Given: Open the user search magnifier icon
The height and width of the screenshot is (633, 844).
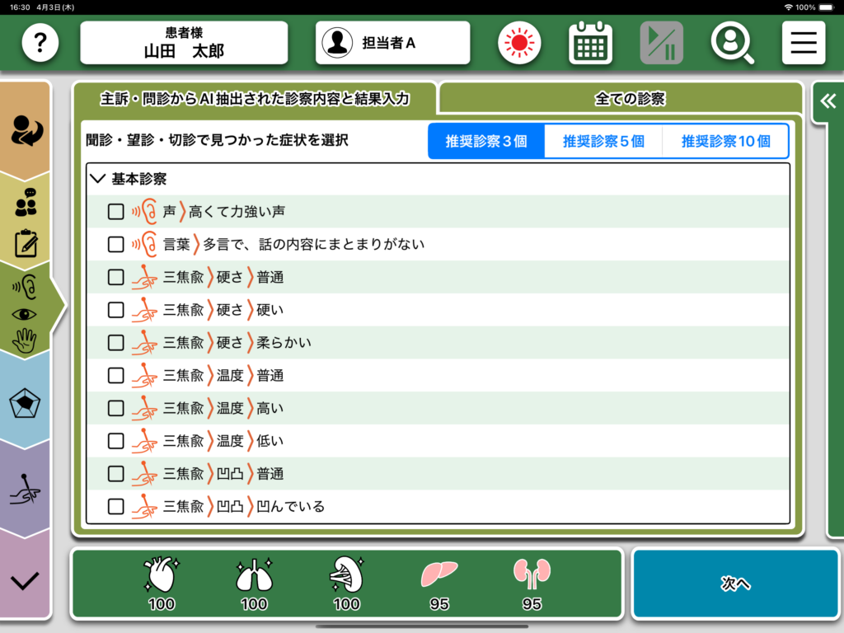Looking at the screenshot, I should pos(732,43).
